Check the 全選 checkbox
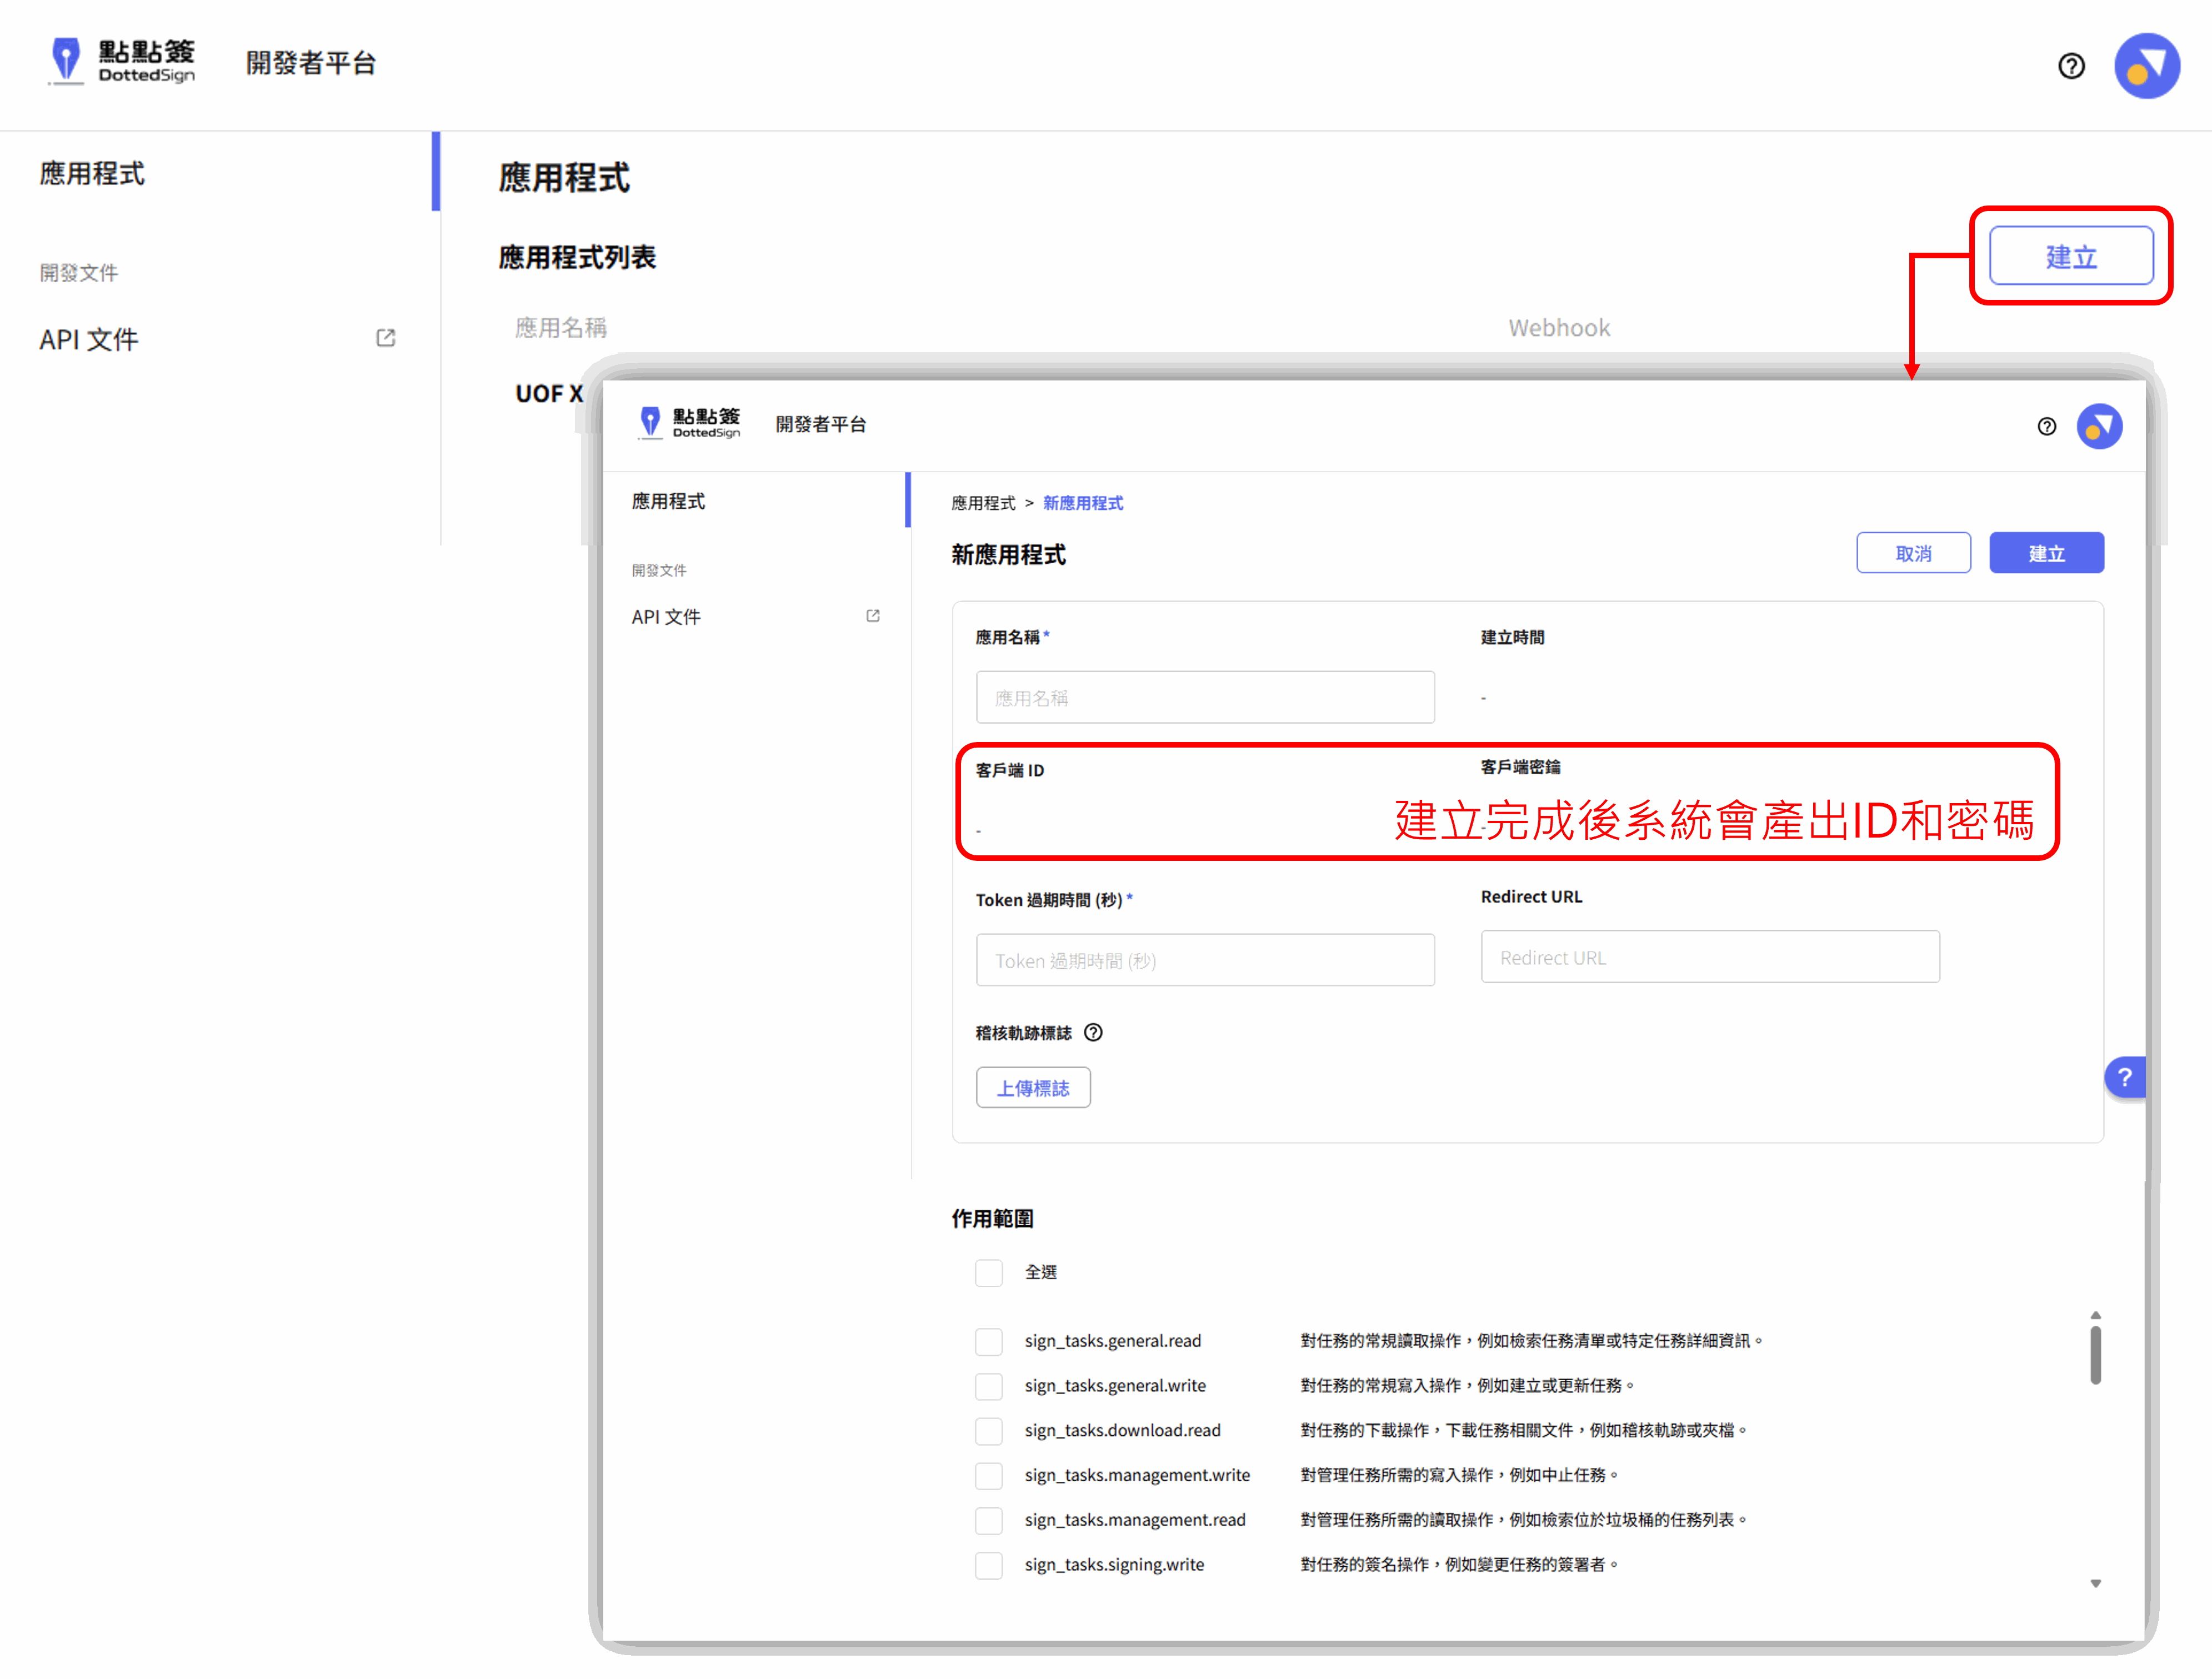2212x1679 pixels. (989, 1272)
